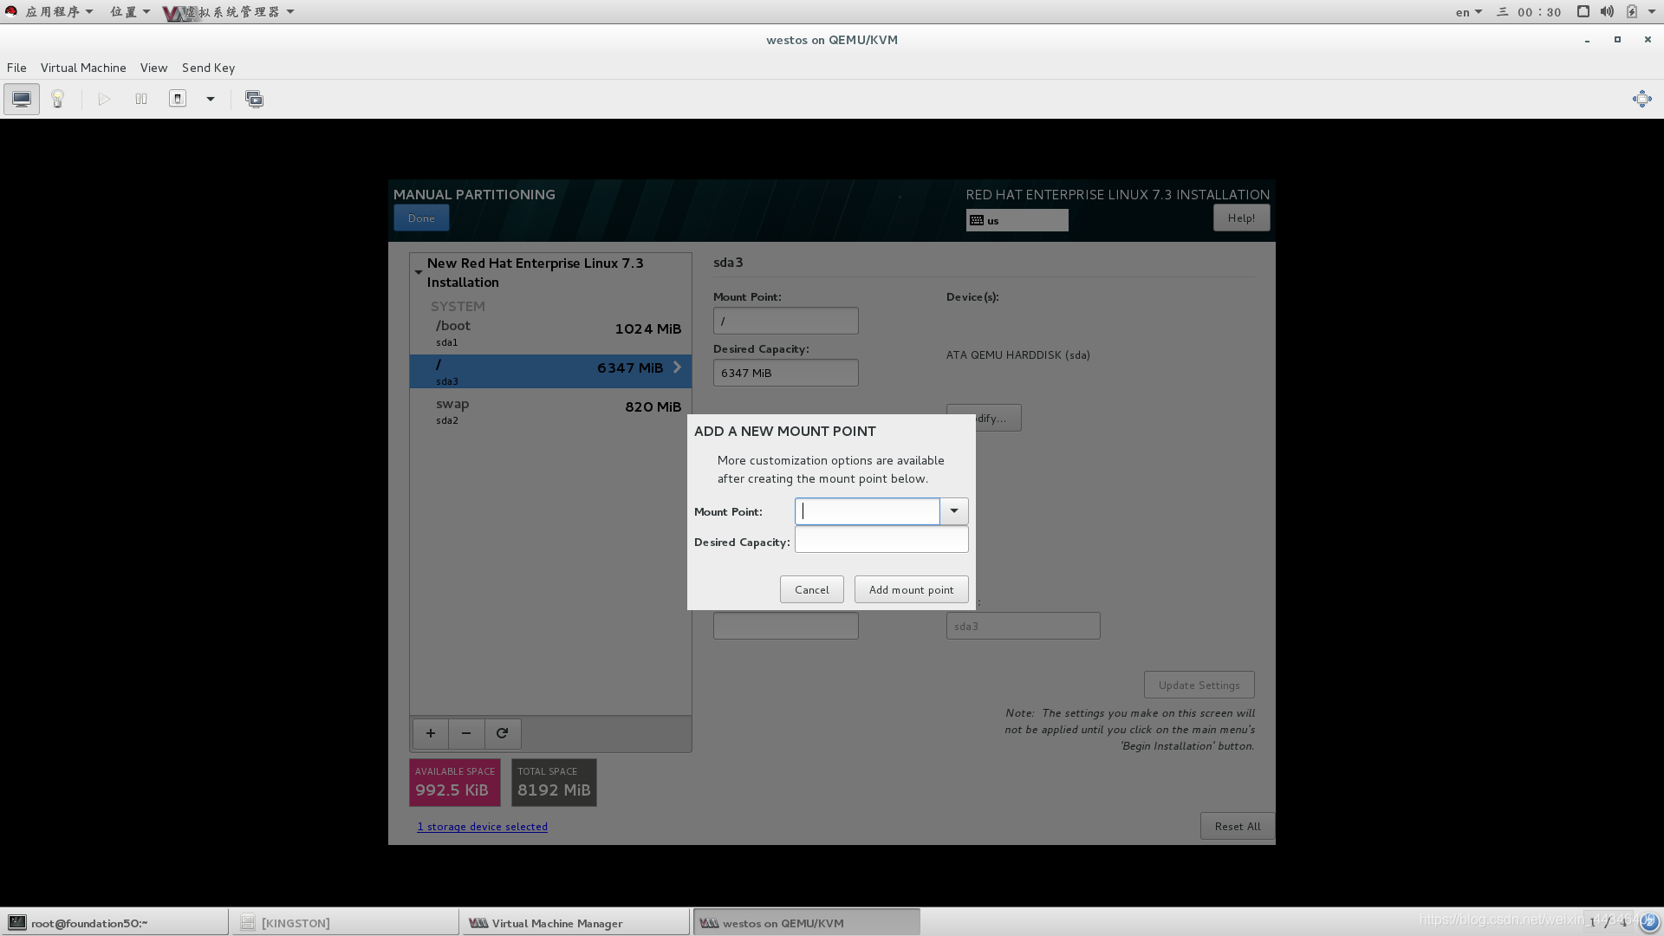Screen dimensions: 1664x936
Task: Focus the dialog Desired Capacity field
Action: coord(881,540)
